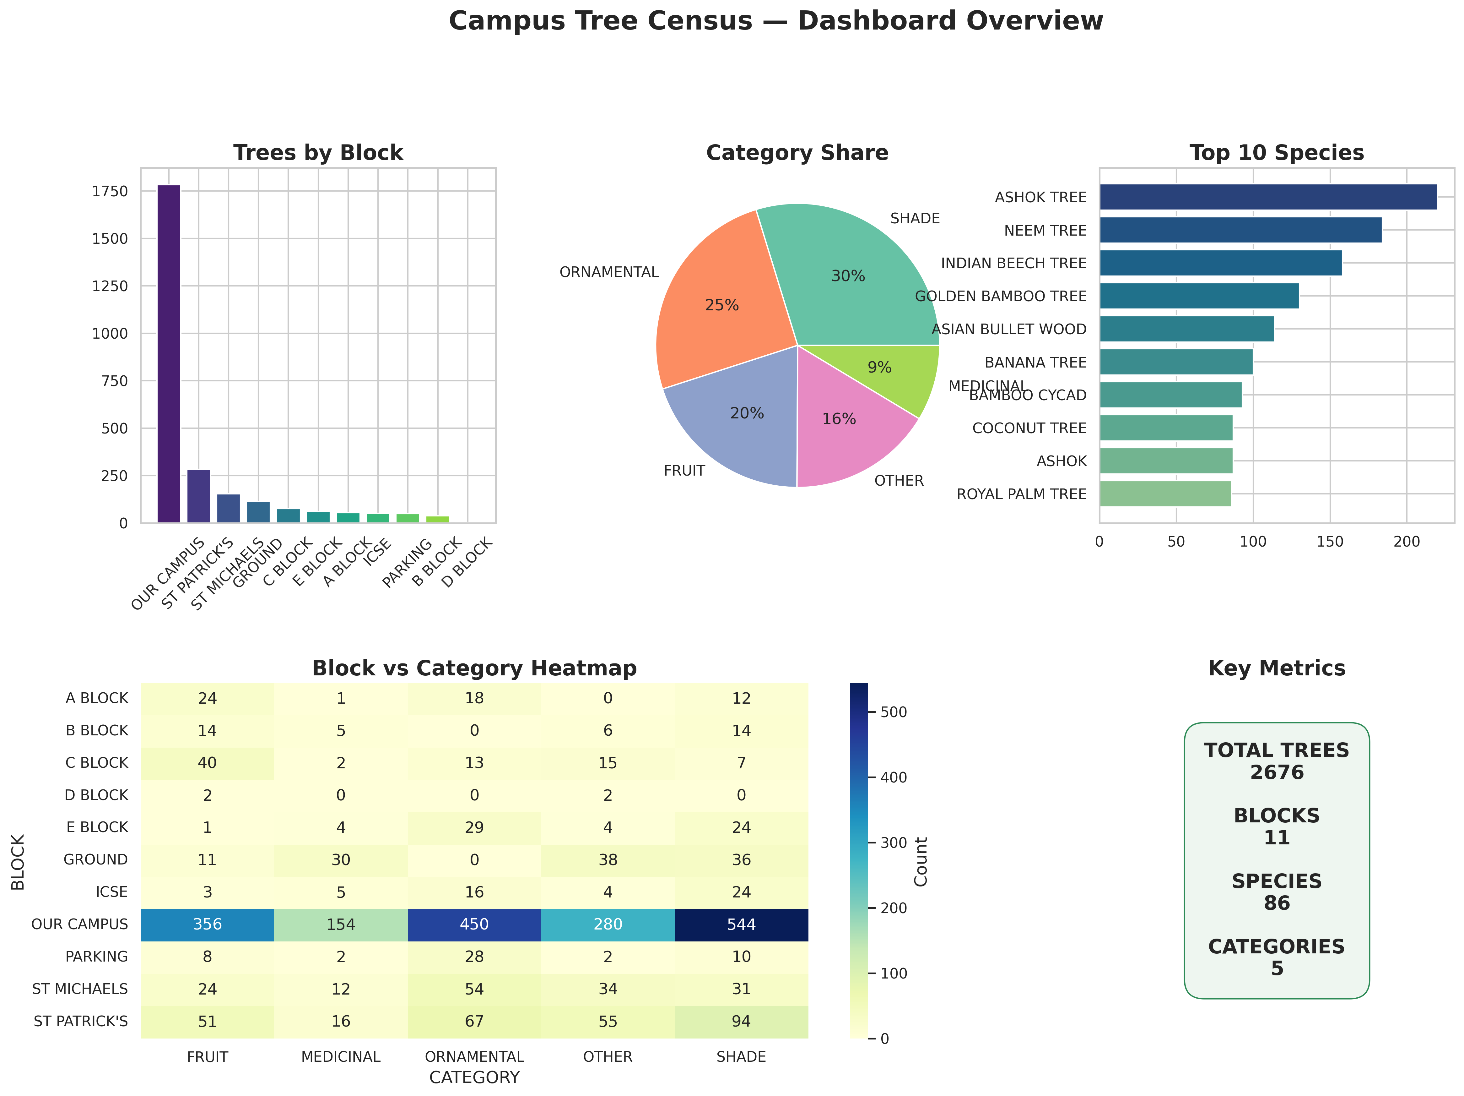Click heatmap cell 154 for OUR CAMPUS MEDICINAL
The width and height of the screenshot is (1464, 1096).
(x=341, y=924)
